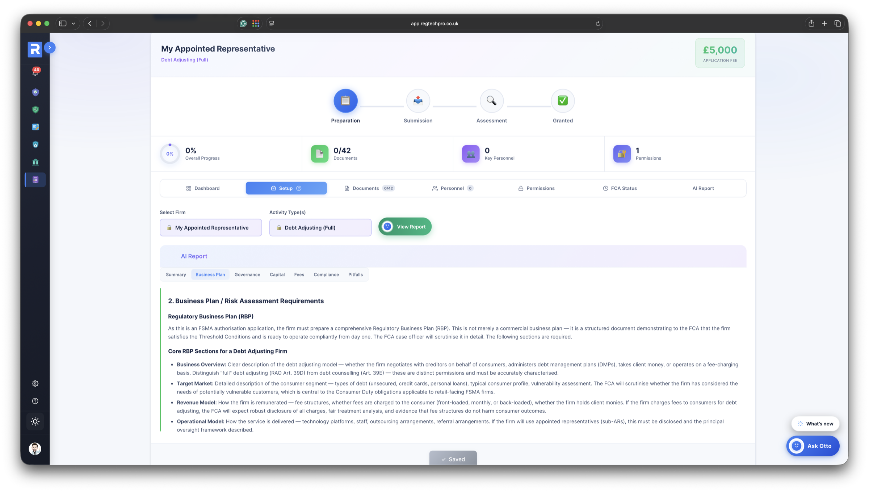Open settings gear in sidebar
The image size is (869, 492).
(35, 383)
